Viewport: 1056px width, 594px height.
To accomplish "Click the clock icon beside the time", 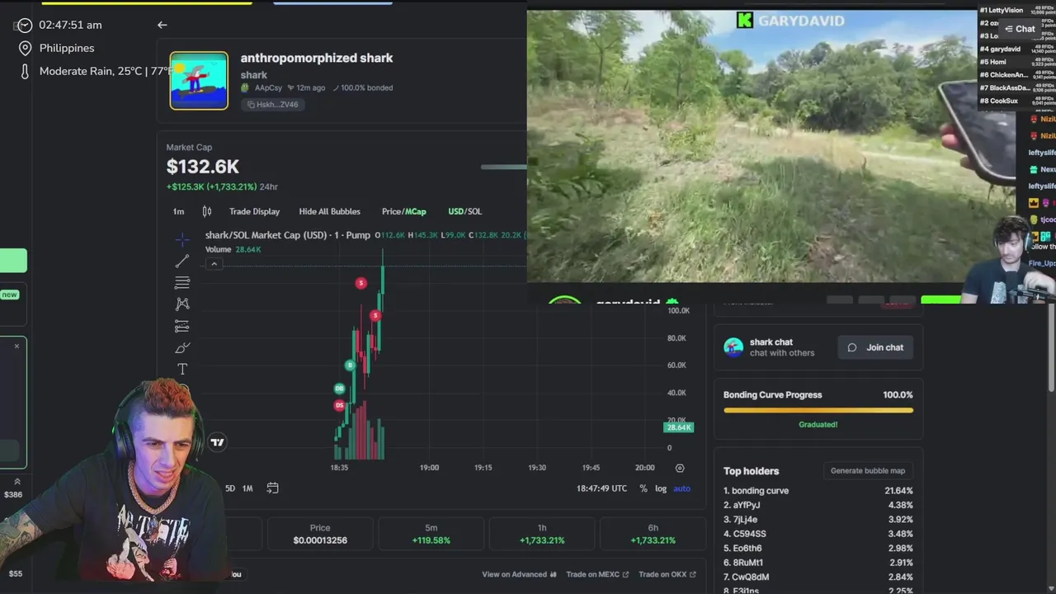I will click(25, 25).
